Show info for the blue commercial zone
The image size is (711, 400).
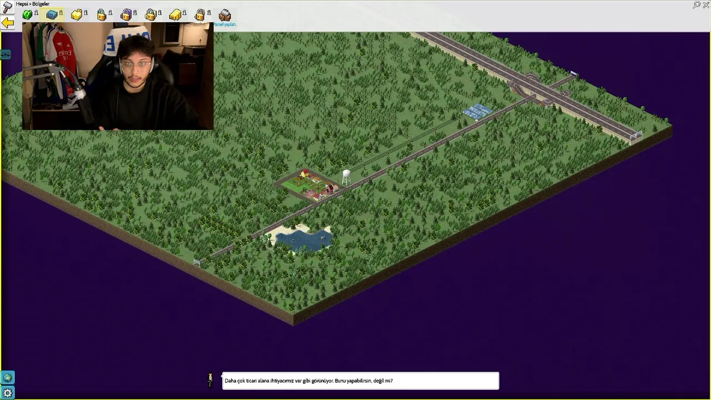pos(61,12)
